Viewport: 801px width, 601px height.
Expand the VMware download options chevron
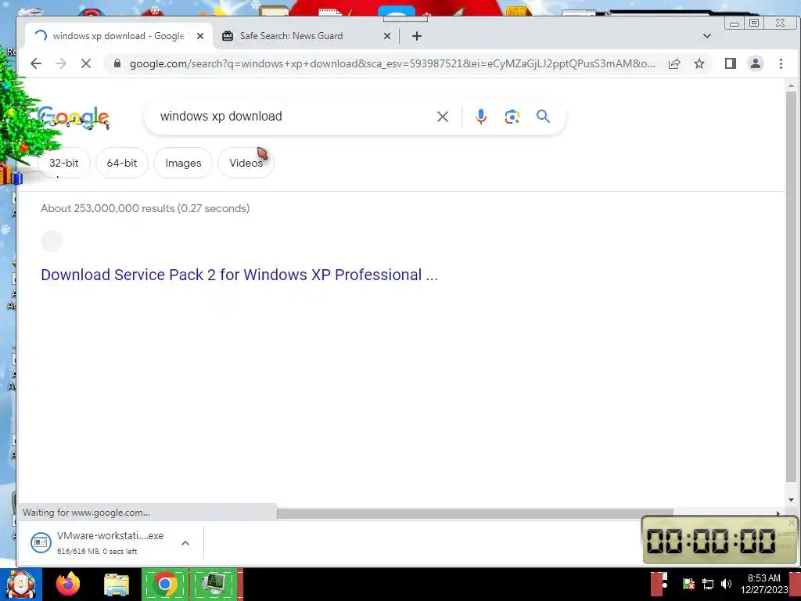pyautogui.click(x=185, y=543)
